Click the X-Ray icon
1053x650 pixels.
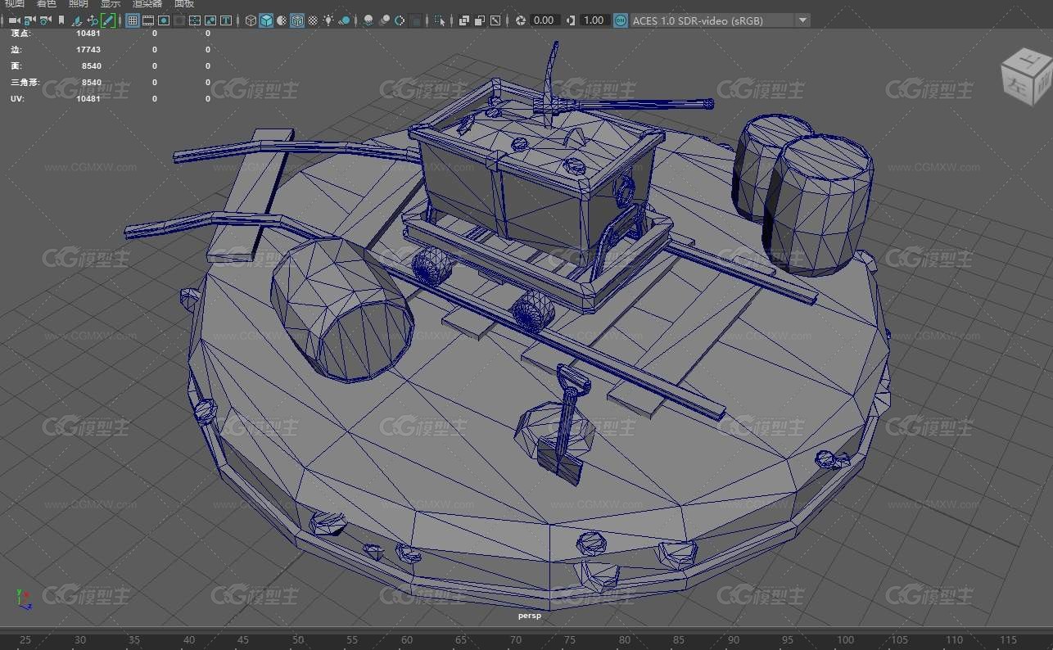(x=464, y=20)
